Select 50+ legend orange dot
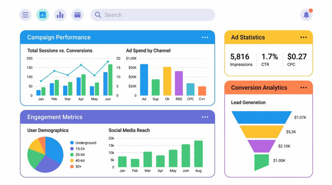Image resolution: width=332 pixels, height=185 pixels. [72, 166]
